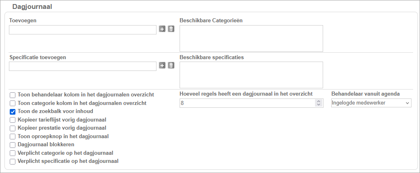Enable Toon behandelaar kolom checkbox
420x173 pixels.
click(x=13, y=95)
